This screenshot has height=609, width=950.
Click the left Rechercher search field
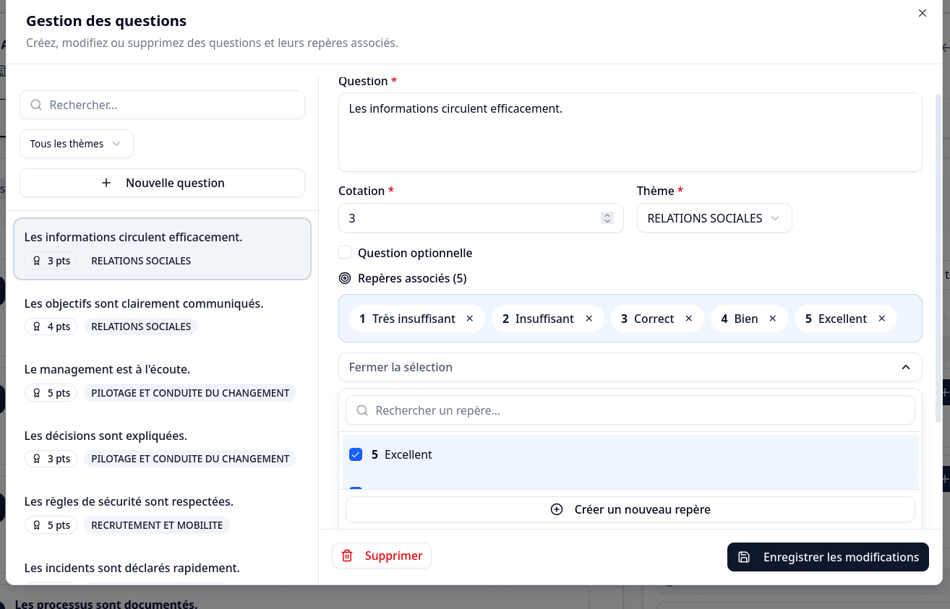tap(162, 105)
